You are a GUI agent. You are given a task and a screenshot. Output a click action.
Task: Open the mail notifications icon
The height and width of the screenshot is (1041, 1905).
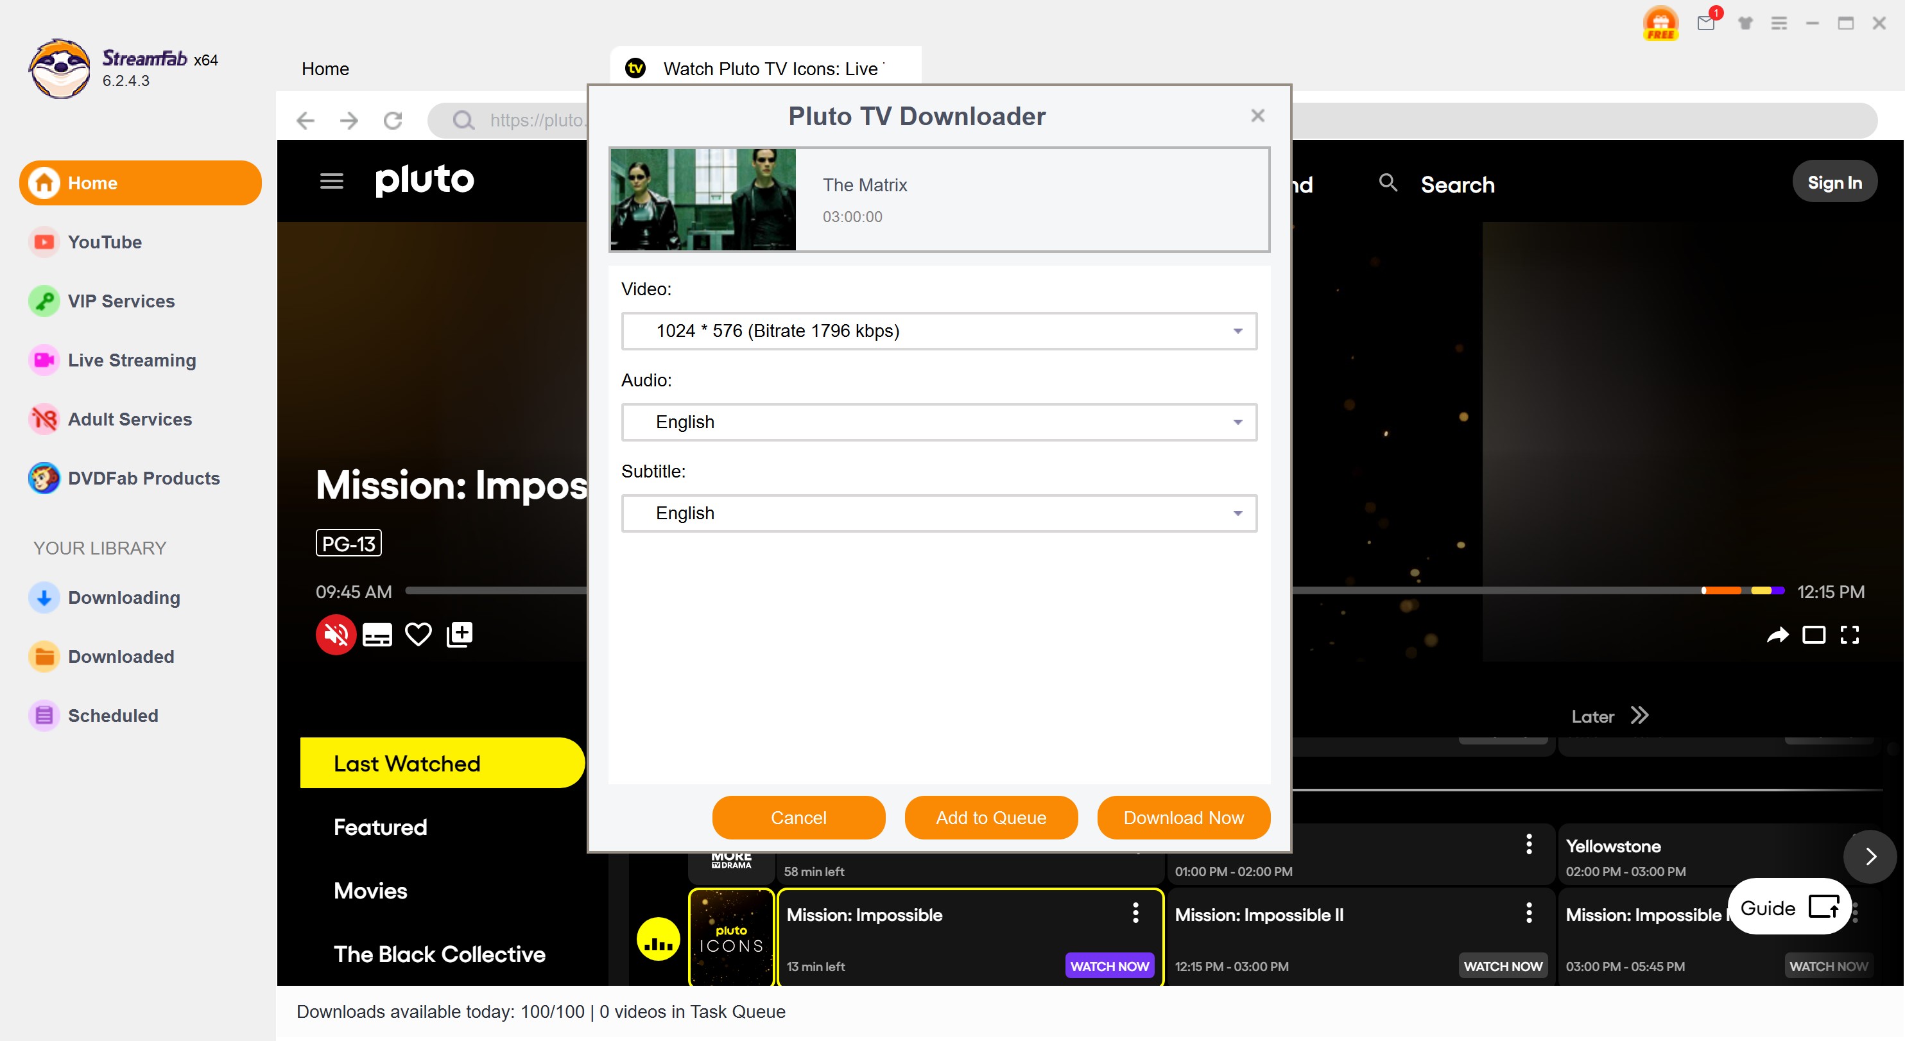pyautogui.click(x=1707, y=22)
